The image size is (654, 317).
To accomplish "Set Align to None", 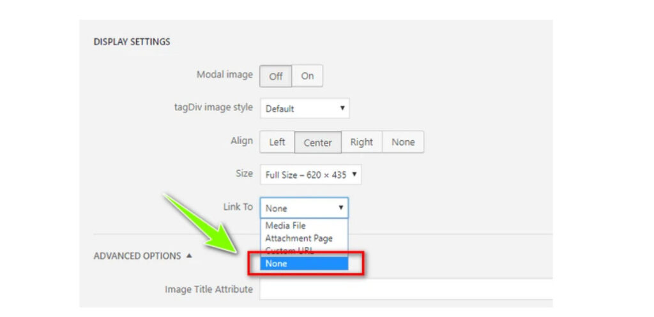I will click(403, 142).
